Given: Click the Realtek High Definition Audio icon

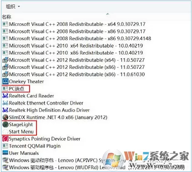Looking at the screenshot, I should tap(5, 110).
